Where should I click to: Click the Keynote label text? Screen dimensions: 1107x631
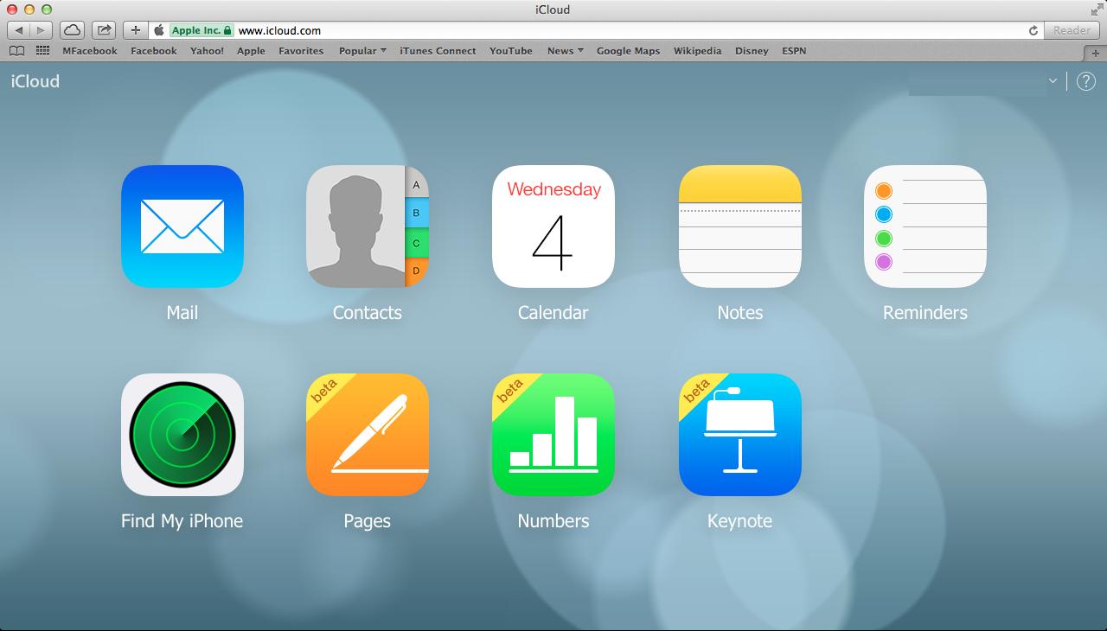740,521
